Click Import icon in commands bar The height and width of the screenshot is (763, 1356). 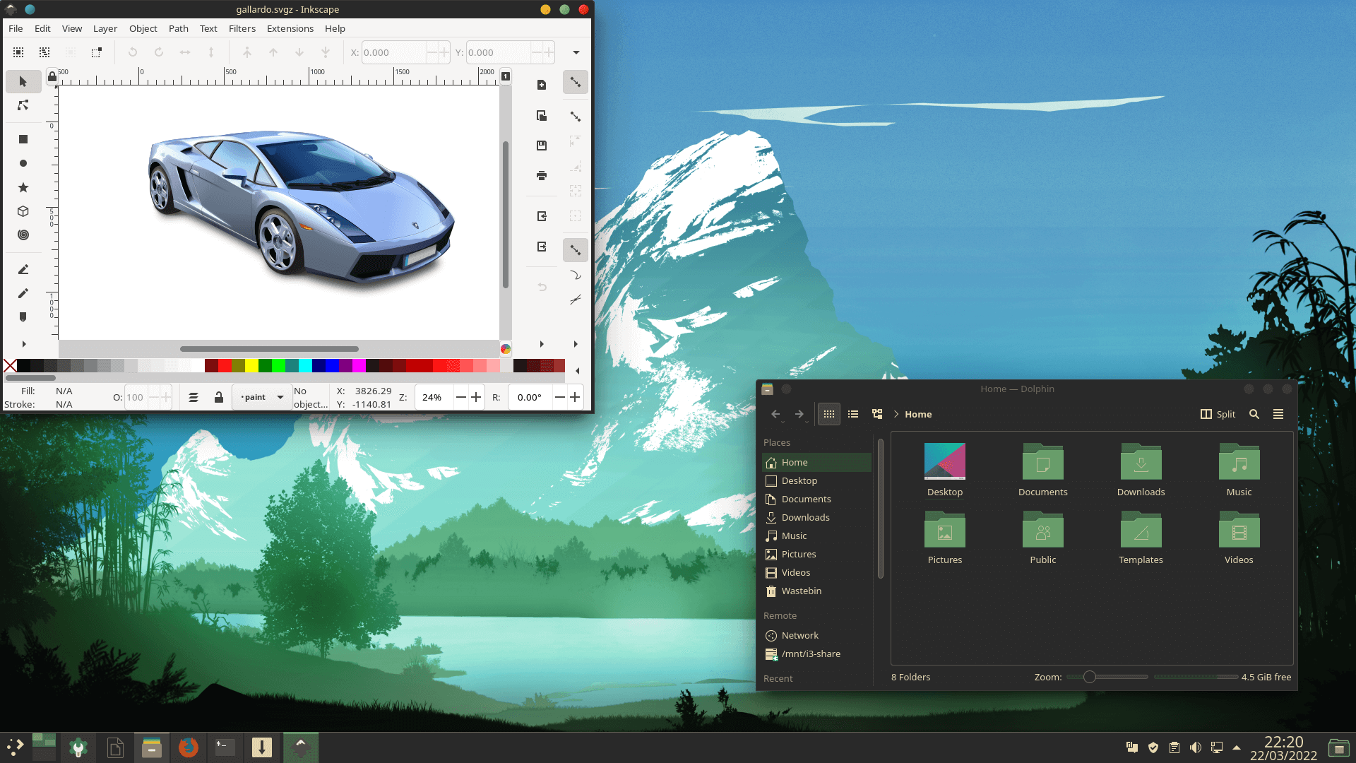542,216
